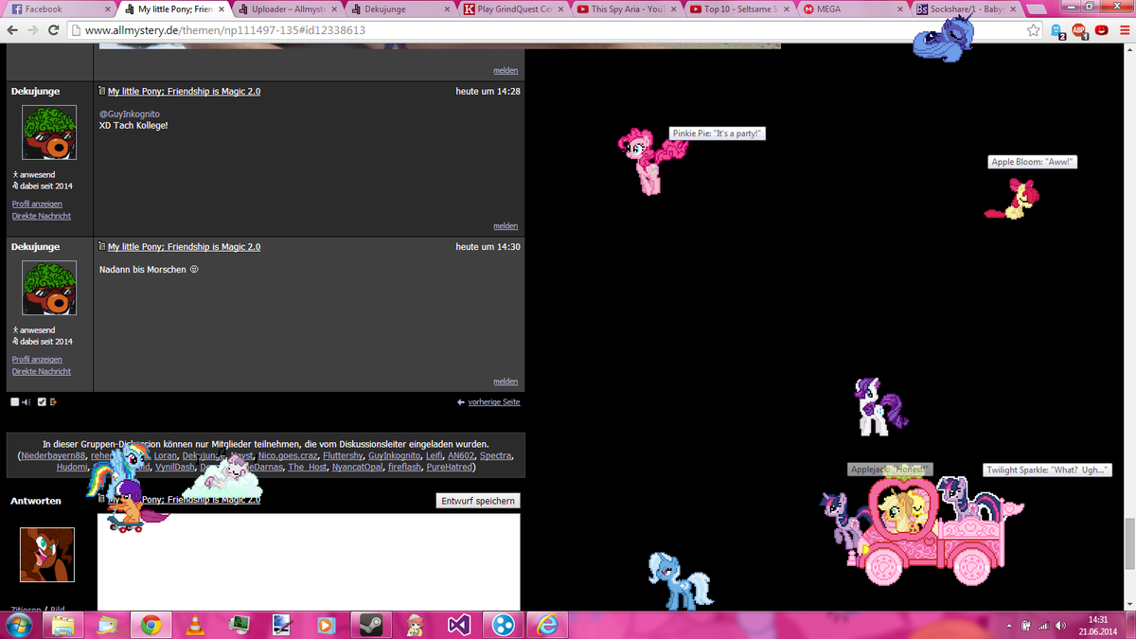Click the Apple Bloom pony sprite
This screenshot has width=1136, height=639.
tap(1012, 200)
